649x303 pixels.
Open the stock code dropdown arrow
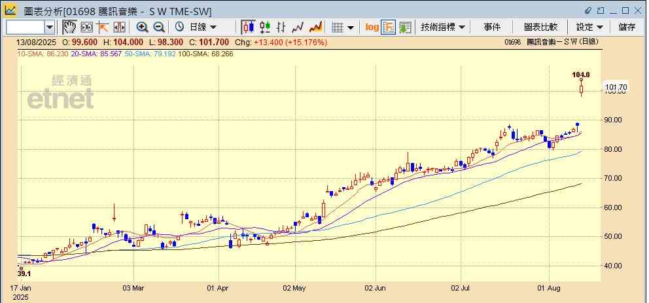(50, 27)
